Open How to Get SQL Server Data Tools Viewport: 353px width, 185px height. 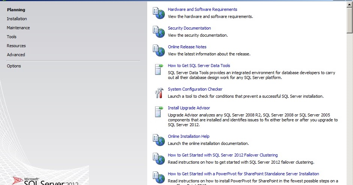click(199, 66)
